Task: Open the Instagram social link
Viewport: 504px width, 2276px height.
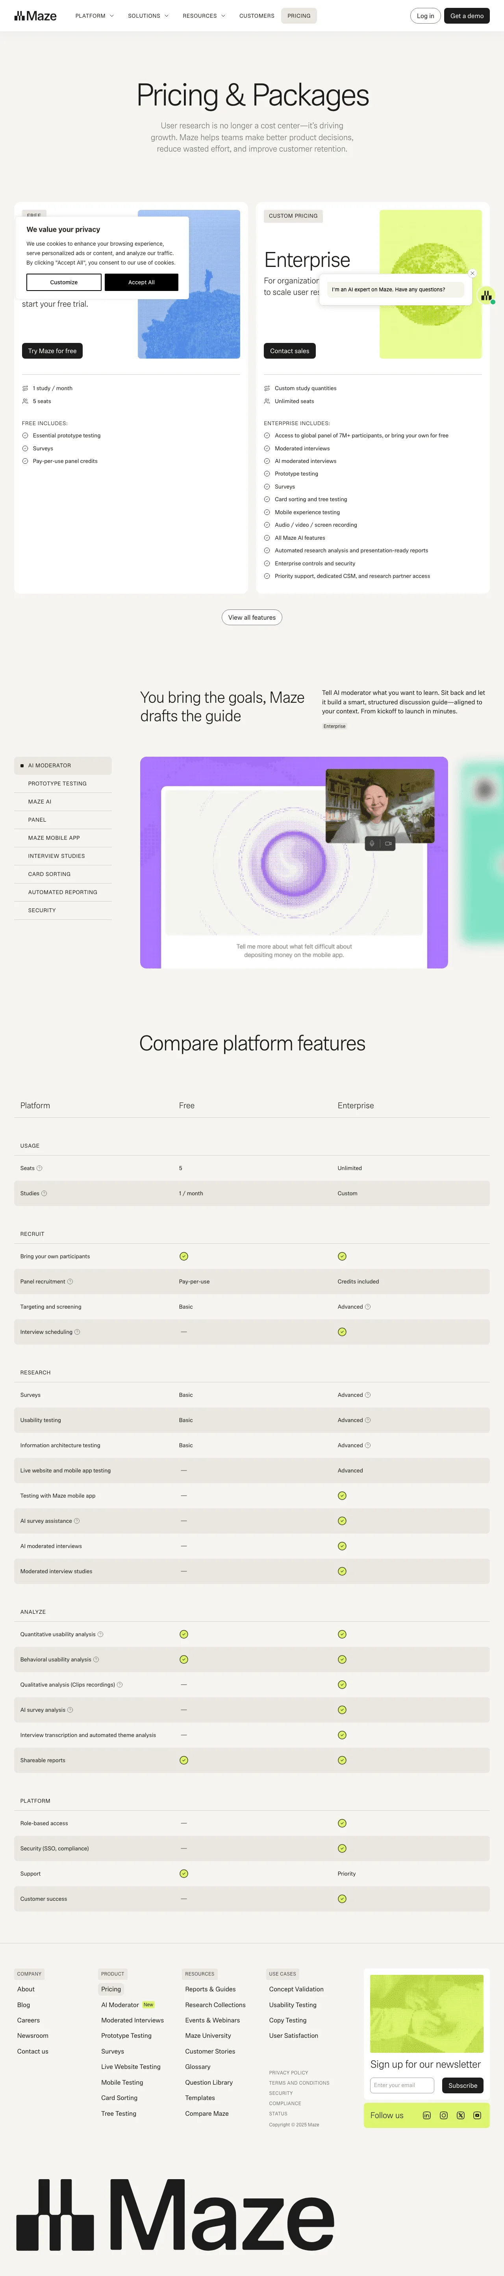Action: tap(444, 2115)
